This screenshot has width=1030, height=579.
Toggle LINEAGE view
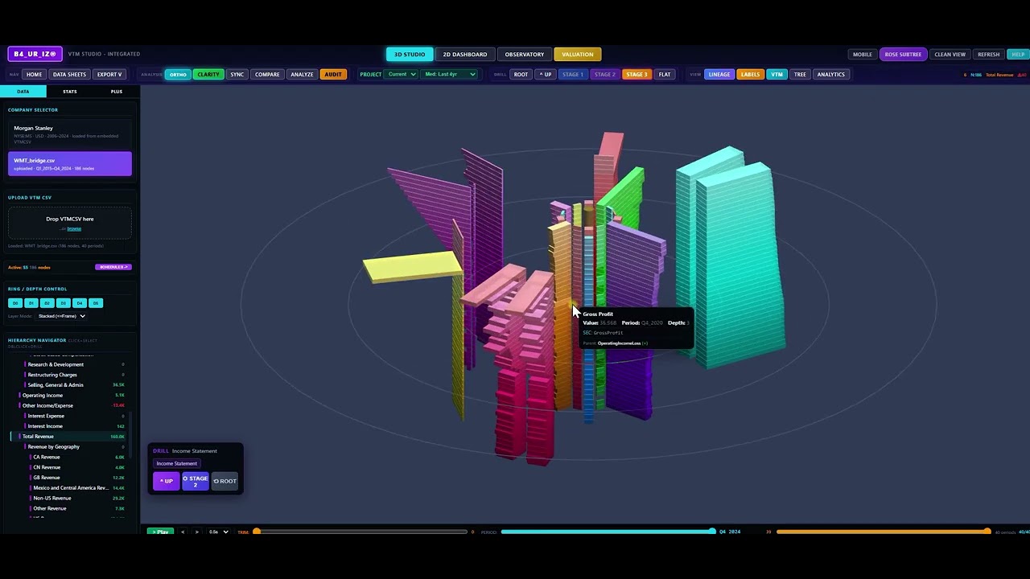click(x=719, y=74)
